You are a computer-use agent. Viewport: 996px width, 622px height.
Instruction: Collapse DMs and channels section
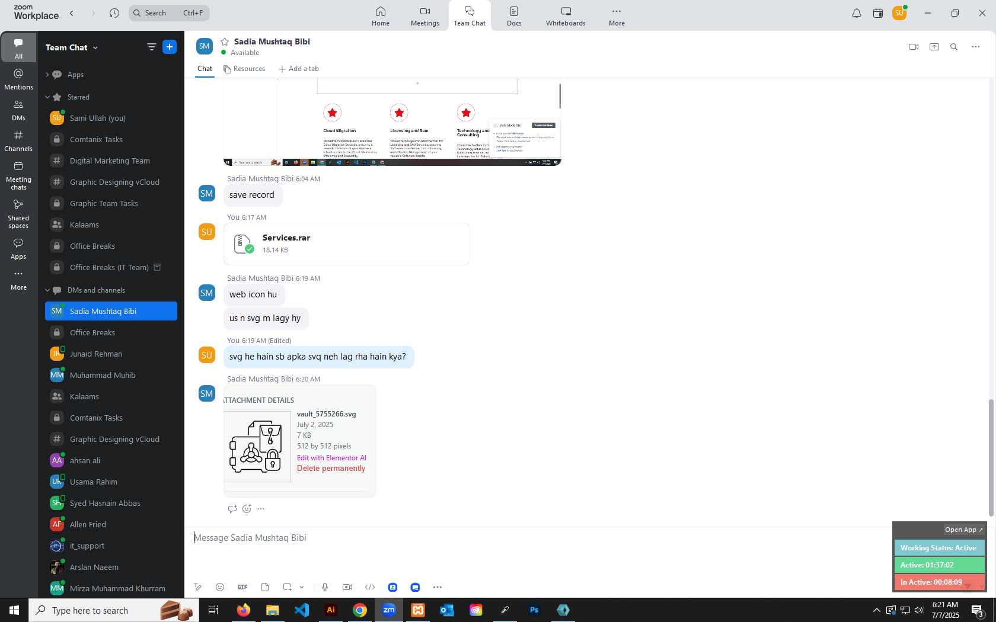point(47,290)
